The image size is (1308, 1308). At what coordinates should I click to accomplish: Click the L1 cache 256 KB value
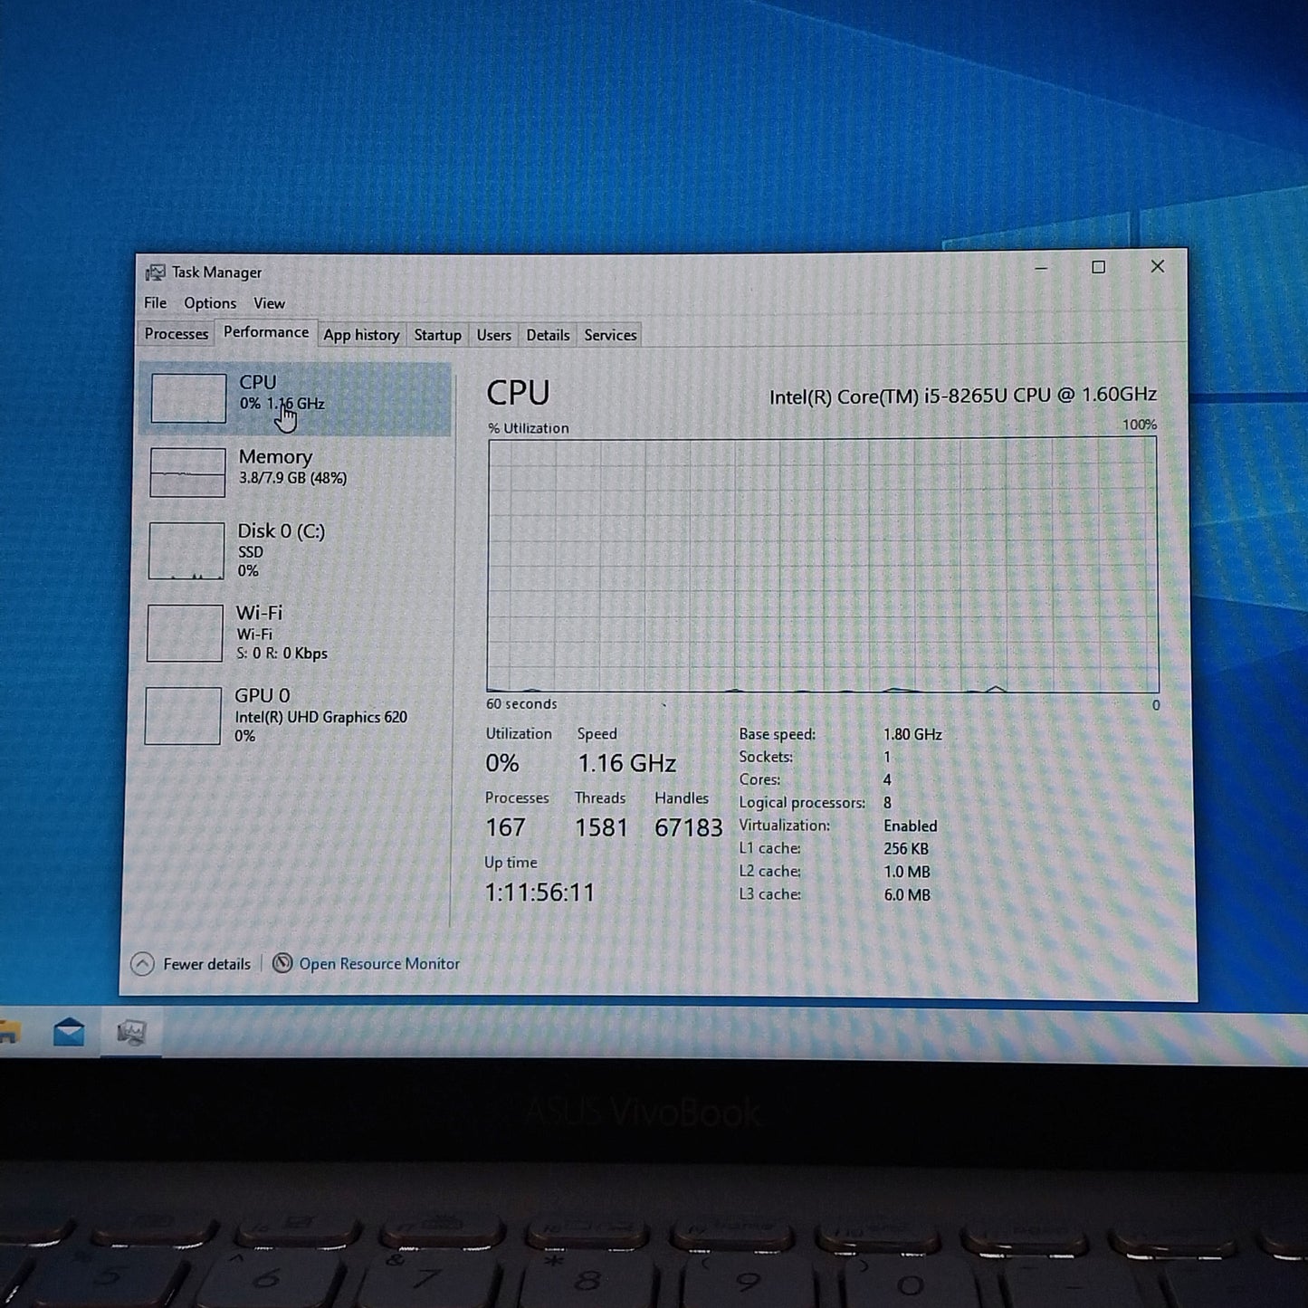906,848
